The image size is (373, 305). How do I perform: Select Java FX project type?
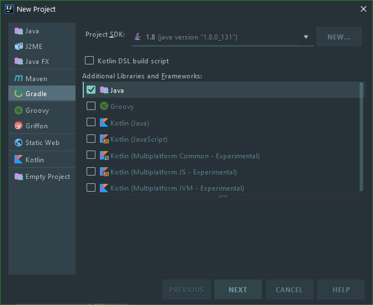[x=42, y=61]
